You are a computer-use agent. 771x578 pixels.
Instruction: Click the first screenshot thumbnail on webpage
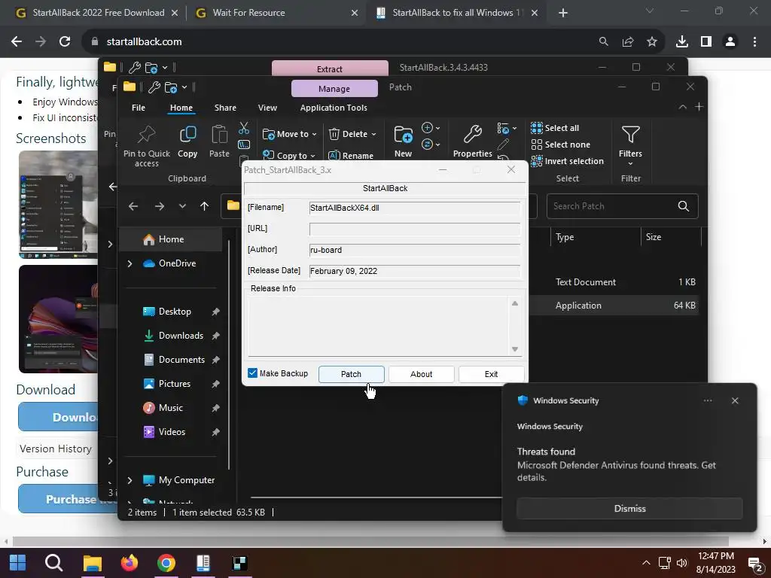(59, 204)
